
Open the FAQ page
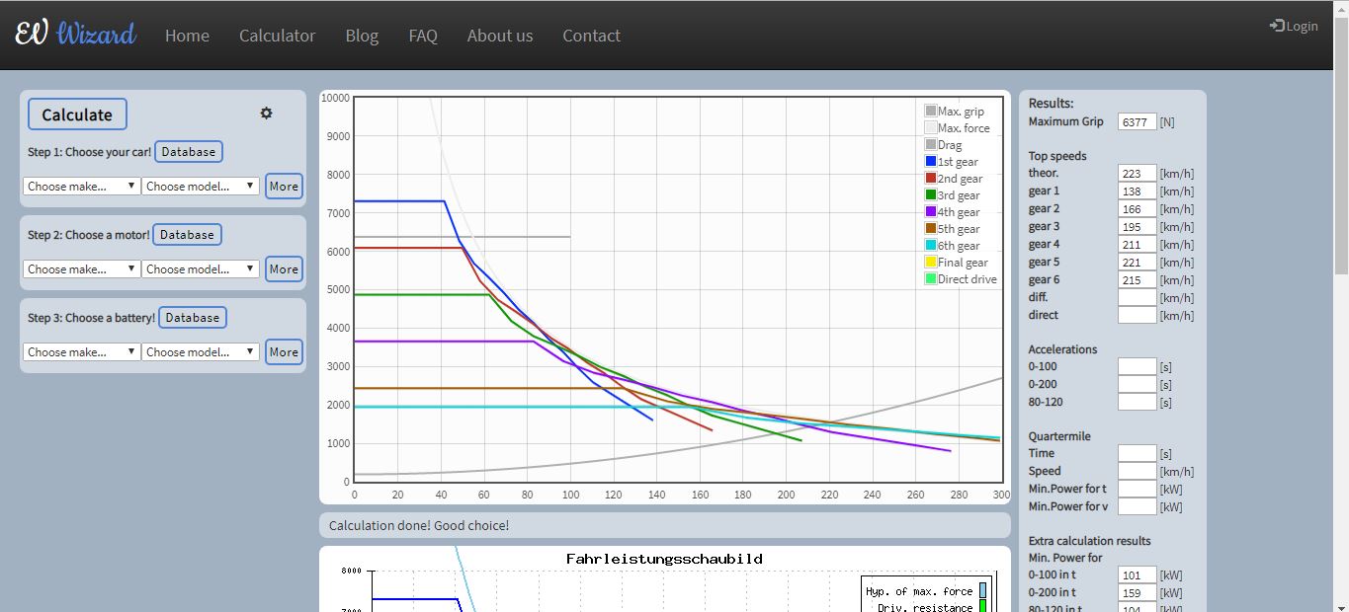click(423, 36)
